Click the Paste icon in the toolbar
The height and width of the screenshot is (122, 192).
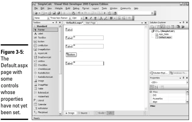pos(73,13)
